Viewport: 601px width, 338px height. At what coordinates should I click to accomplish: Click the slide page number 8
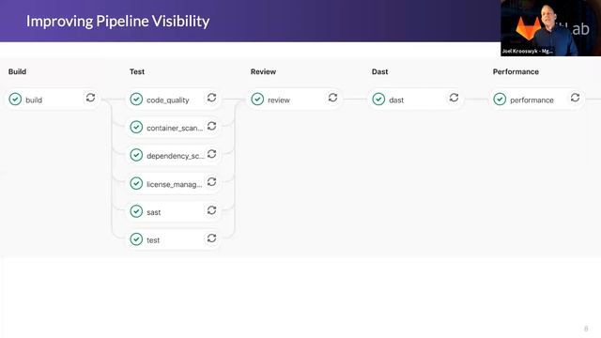(x=586, y=329)
